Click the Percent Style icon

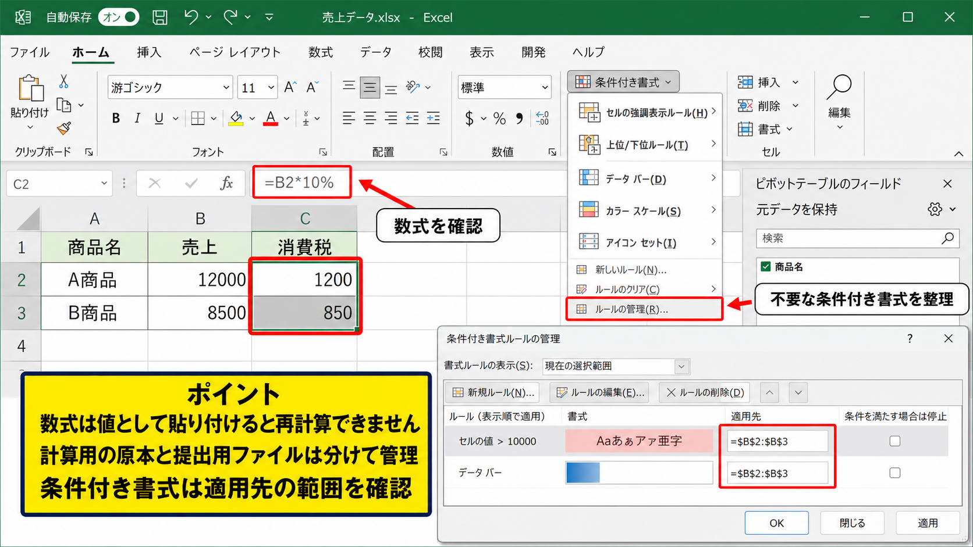pos(499,119)
